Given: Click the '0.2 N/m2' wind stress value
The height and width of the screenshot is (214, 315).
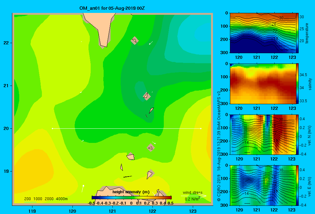Looking at the screenshot, I should coord(192,199).
